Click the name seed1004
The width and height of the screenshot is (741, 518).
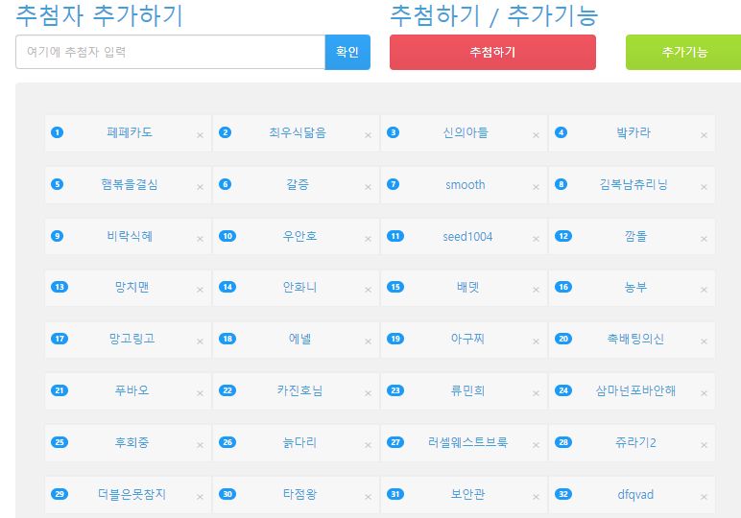point(467,237)
